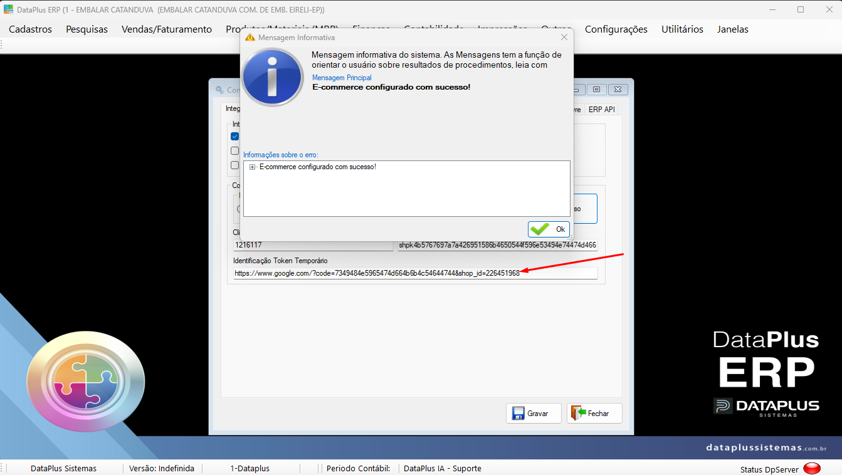Image resolution: width=842 pixels, height=475 pixels.
Task: Click the 'Mensagem Principal' label
Action: (342, 78)
